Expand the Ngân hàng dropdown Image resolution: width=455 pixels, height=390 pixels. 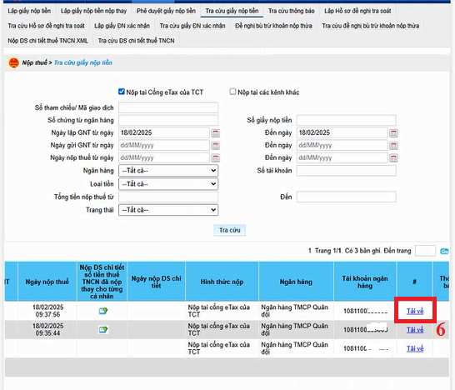pos(168,170)
